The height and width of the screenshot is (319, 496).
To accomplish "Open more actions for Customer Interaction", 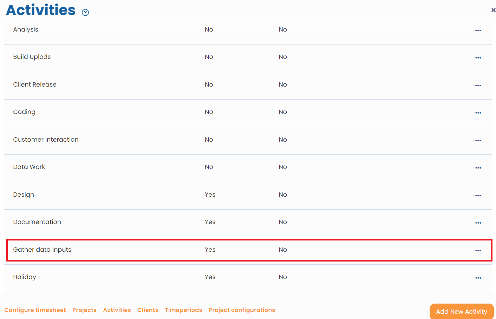I will tap(478, 141).
